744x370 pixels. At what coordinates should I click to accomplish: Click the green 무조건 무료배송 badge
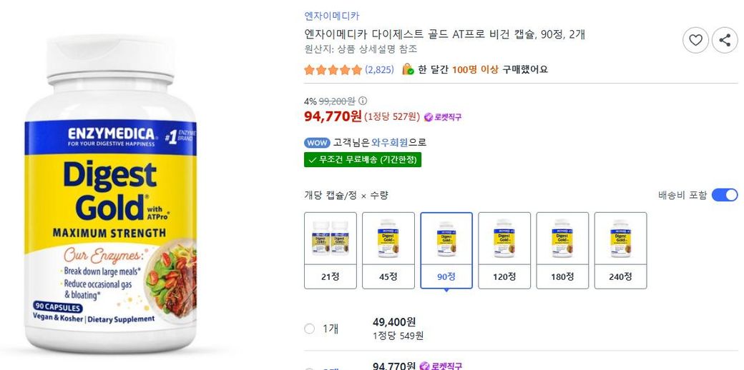click(363, 159)
